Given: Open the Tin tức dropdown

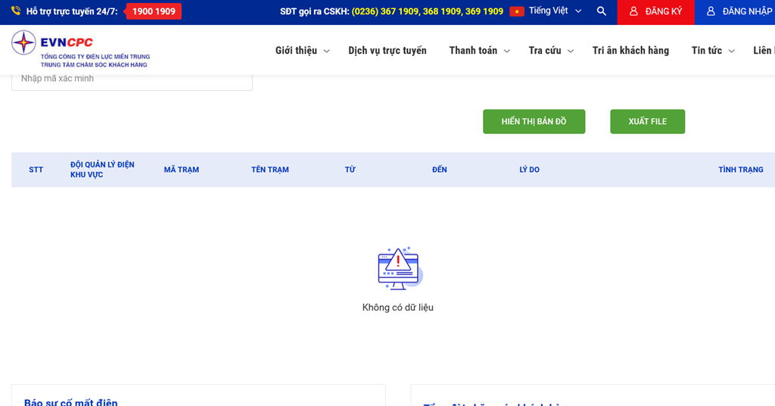Looking at the screenshot, I should click(712, 51).
